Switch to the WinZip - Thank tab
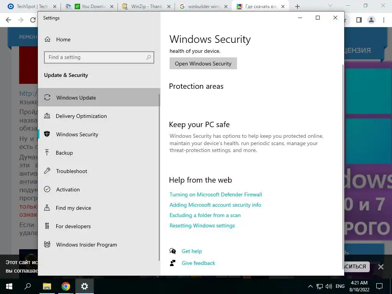Screen dimensions: 392x294 pos(146,7)
